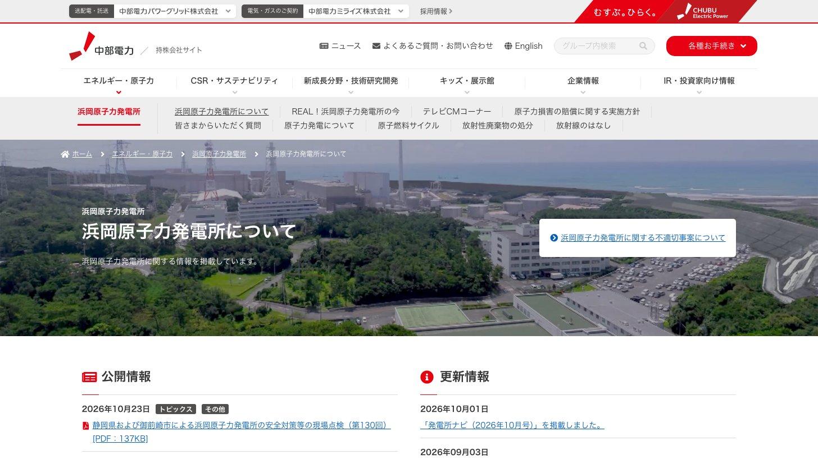This screenshot has height=459, width=818.
Task: Open 原子力損害の賠償に関する実施方針 link
Action: coord(577,112)
